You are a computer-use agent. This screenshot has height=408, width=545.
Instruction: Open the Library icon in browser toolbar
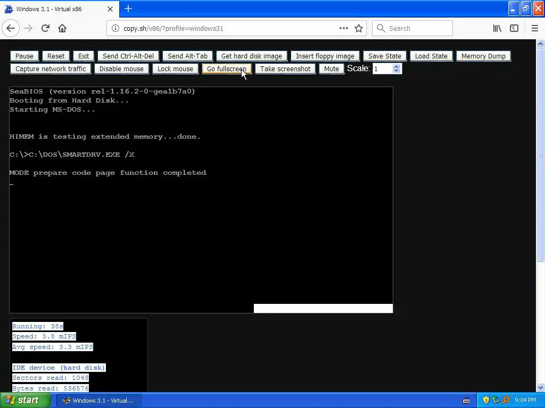(x=497, y=29)
